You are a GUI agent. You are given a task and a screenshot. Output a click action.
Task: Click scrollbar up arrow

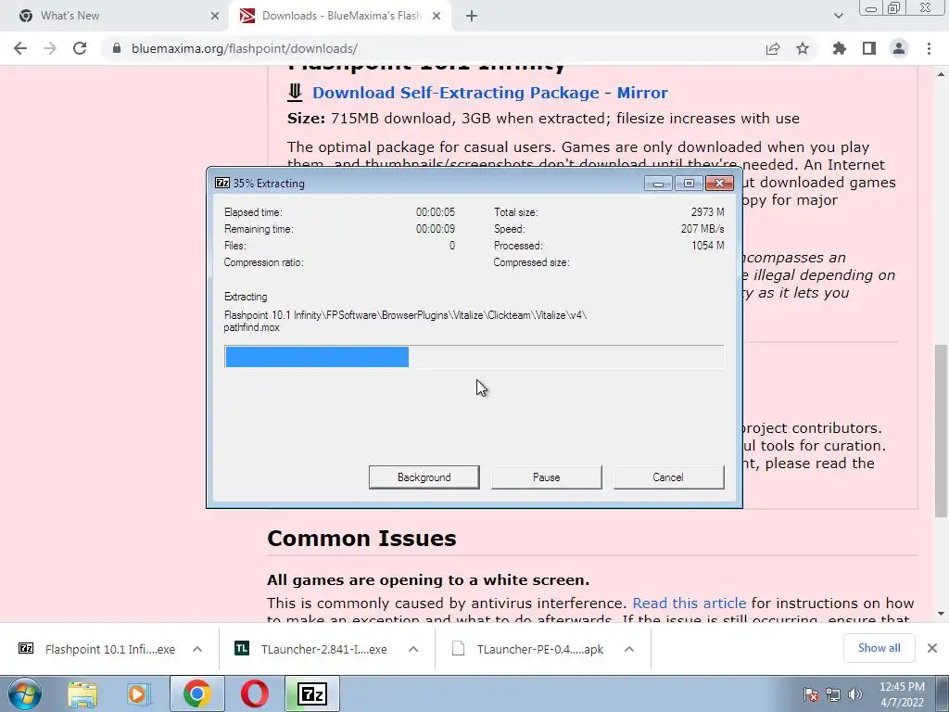941,74
